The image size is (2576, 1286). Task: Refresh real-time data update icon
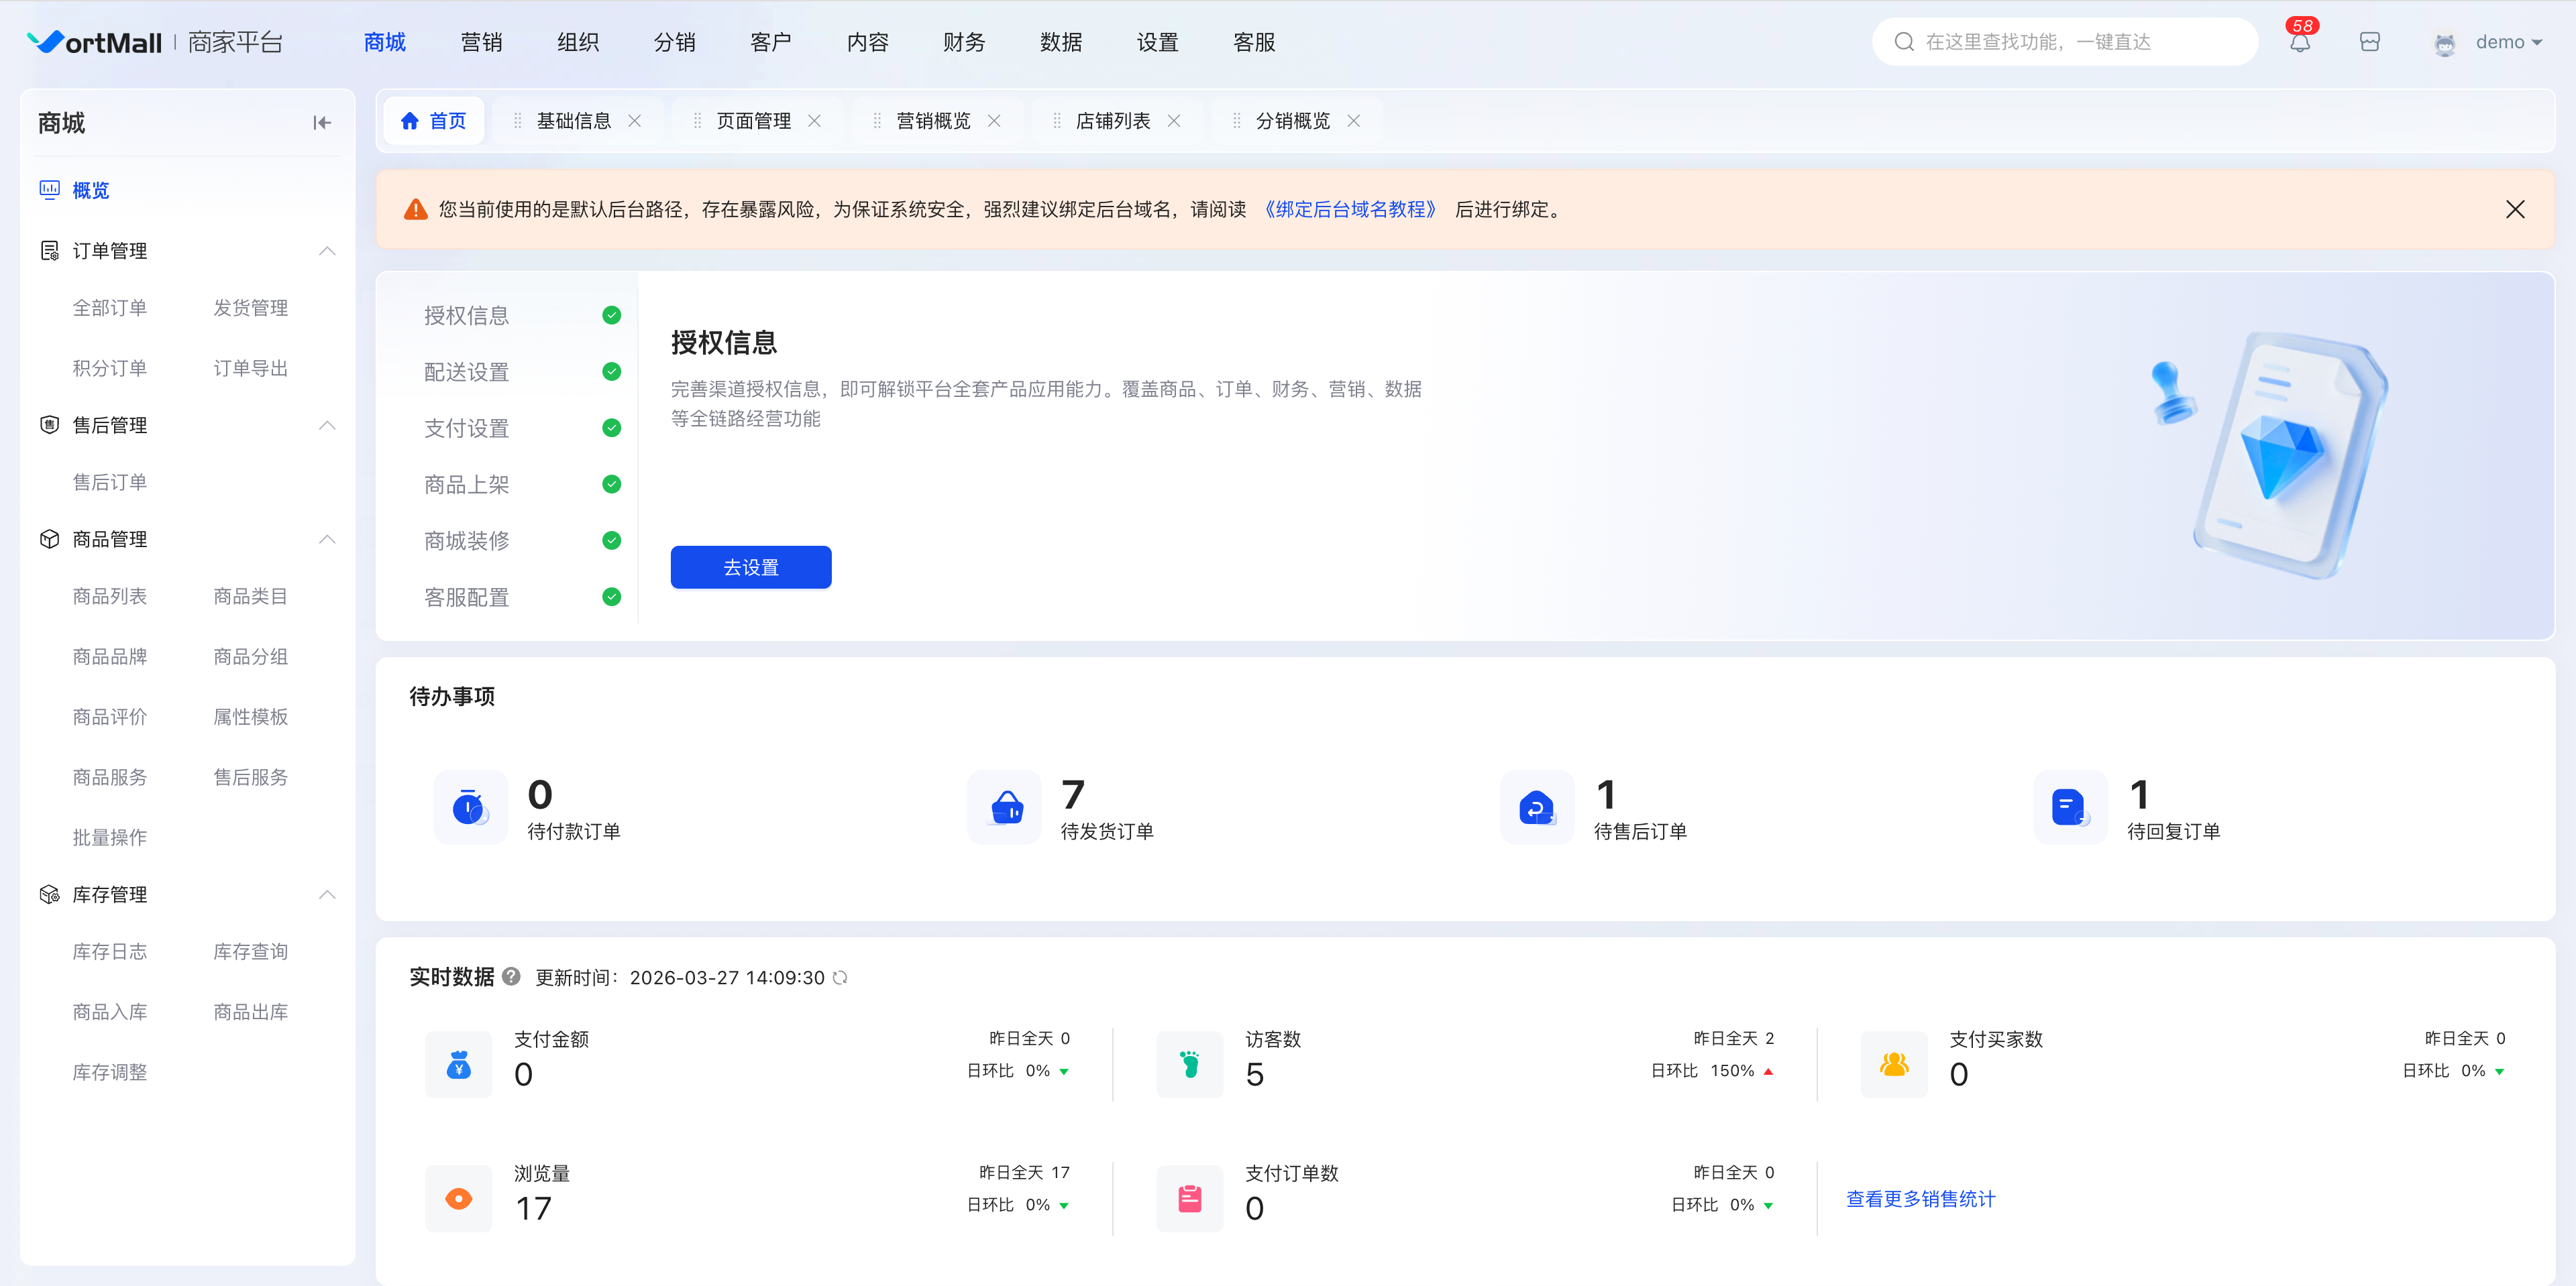coord(840,978)
